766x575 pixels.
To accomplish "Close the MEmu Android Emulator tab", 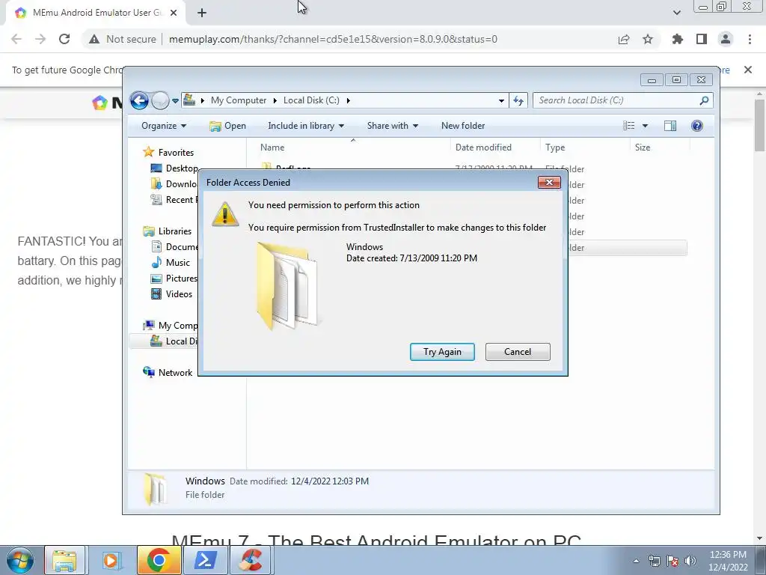I will [174, 13].
